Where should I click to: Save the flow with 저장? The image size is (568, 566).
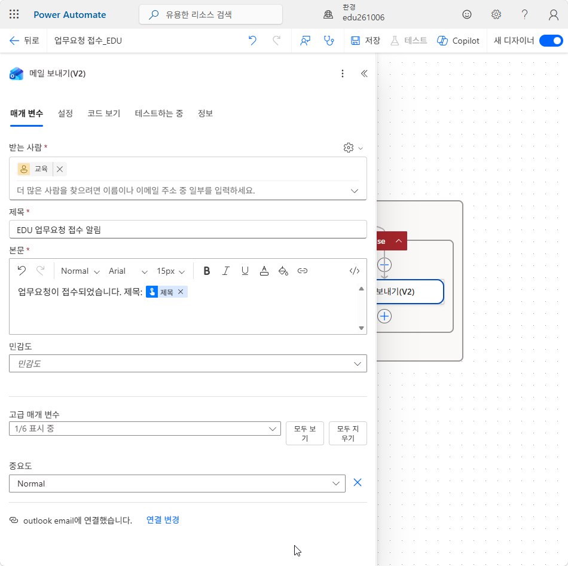365,41
